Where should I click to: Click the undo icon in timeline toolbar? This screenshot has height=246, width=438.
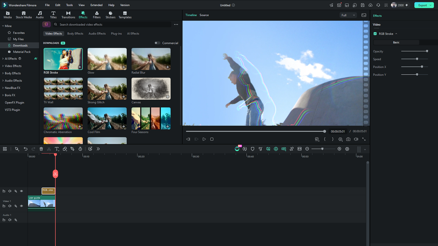25,149
